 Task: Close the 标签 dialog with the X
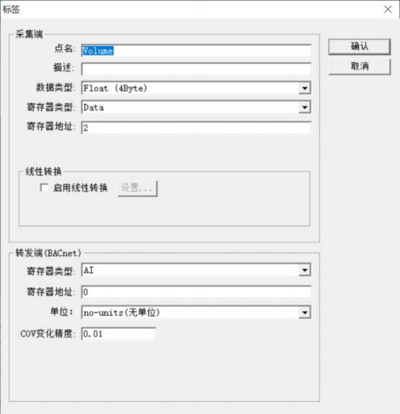pyautogui.click(x=388, y=10)
